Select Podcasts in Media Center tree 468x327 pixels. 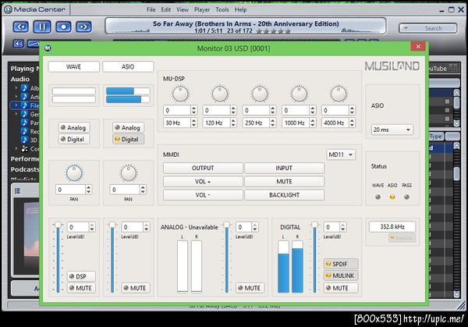tap(25, 169)
